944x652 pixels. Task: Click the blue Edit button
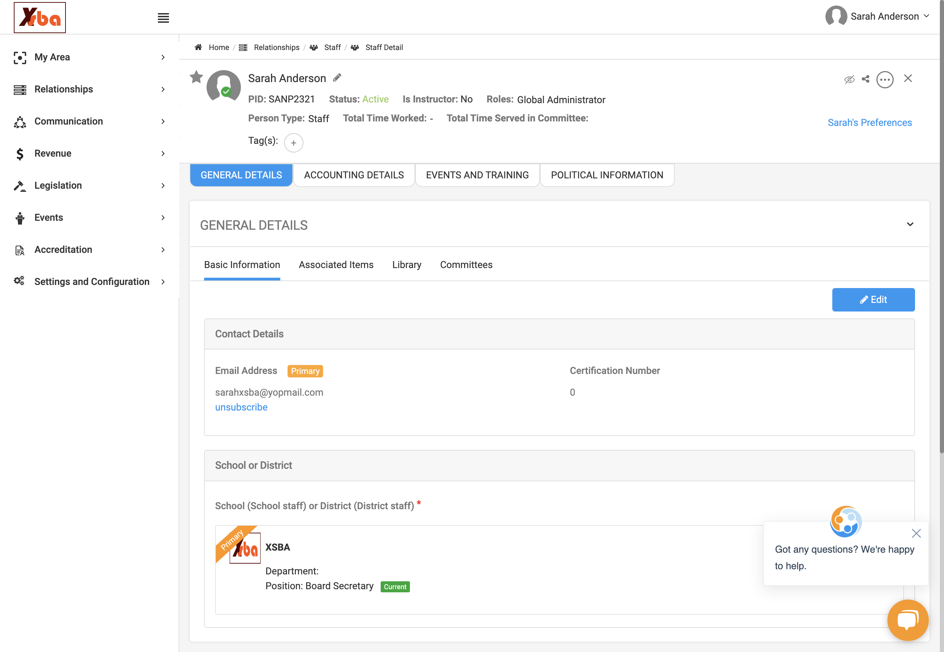[873, 299]
